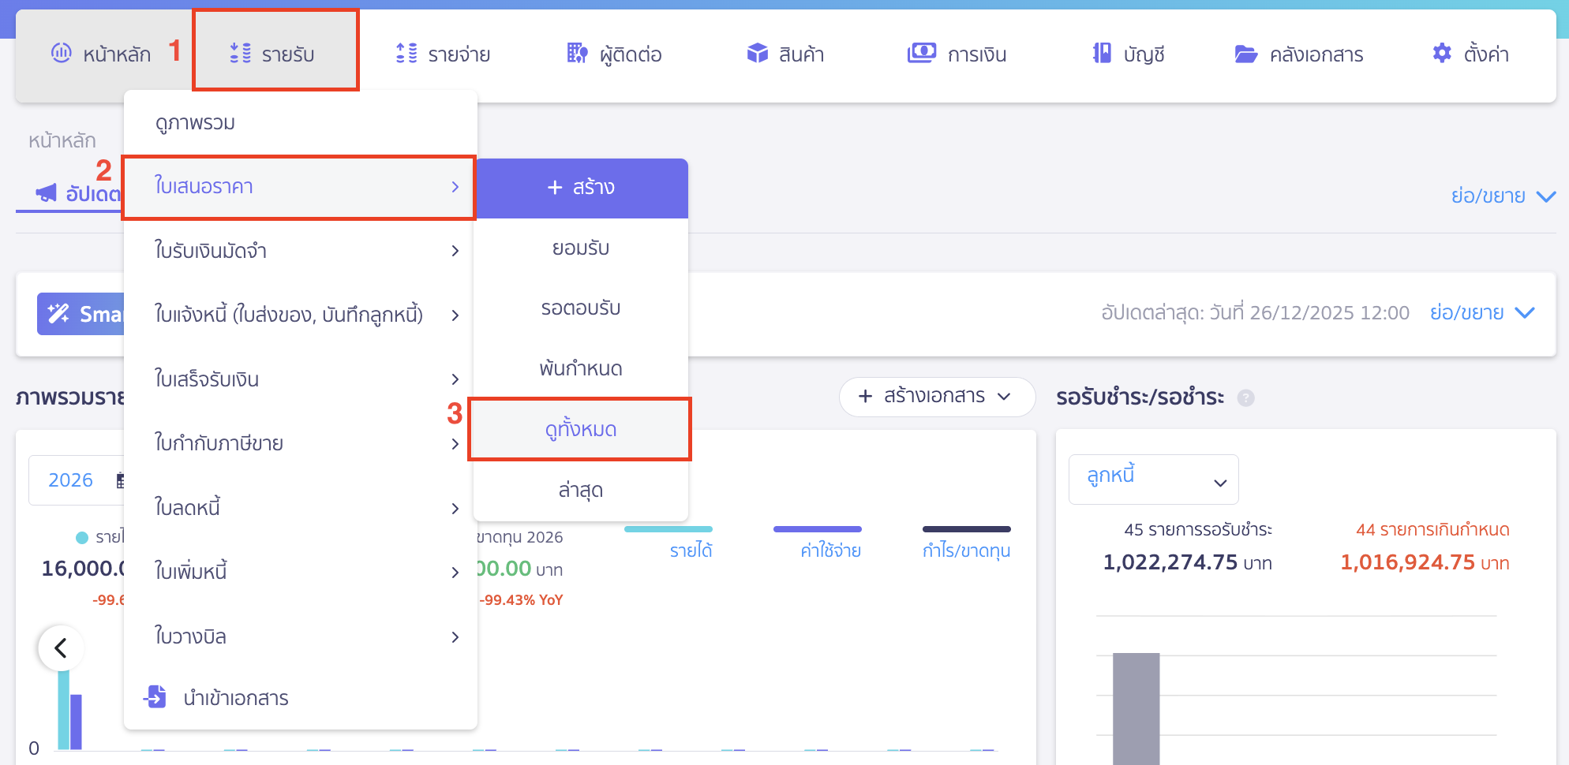Click the รายจ่าย expenses icon
Image resolution: width=1569 pixels, height=765 pixels.
(406, 54)
